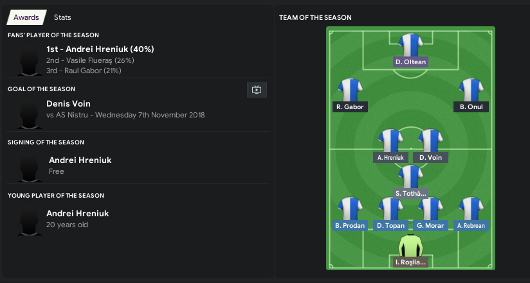Play the Goal of the Season video
The height and width of the screenshot is (283, 530).
point(257,90)
